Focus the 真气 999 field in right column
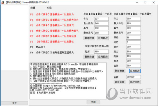 click(133, 28)
